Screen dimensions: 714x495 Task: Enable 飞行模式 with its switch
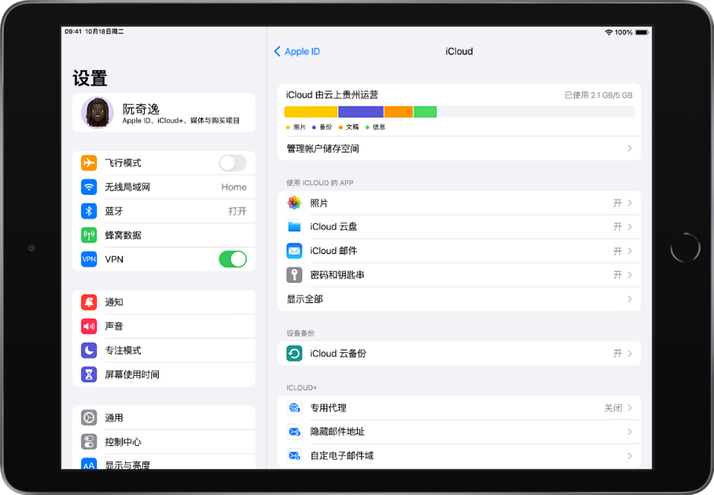(x=233, y=162)
